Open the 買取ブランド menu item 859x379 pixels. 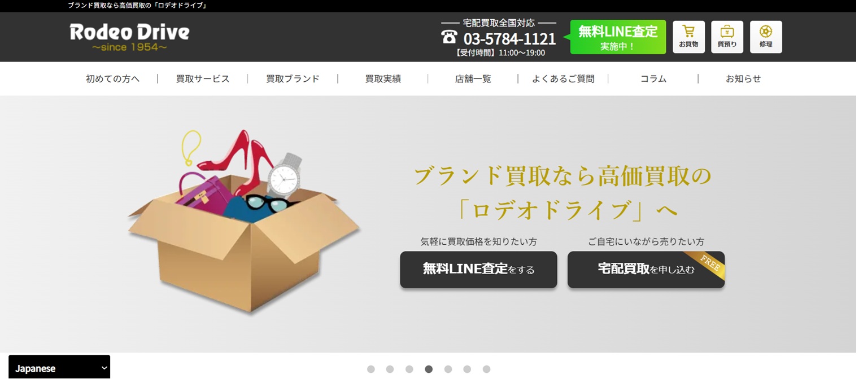coord(293,79)
